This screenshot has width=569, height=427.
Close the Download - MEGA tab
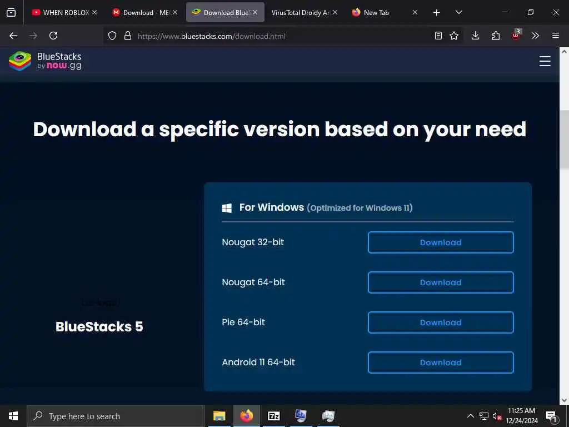coord(175,12)
